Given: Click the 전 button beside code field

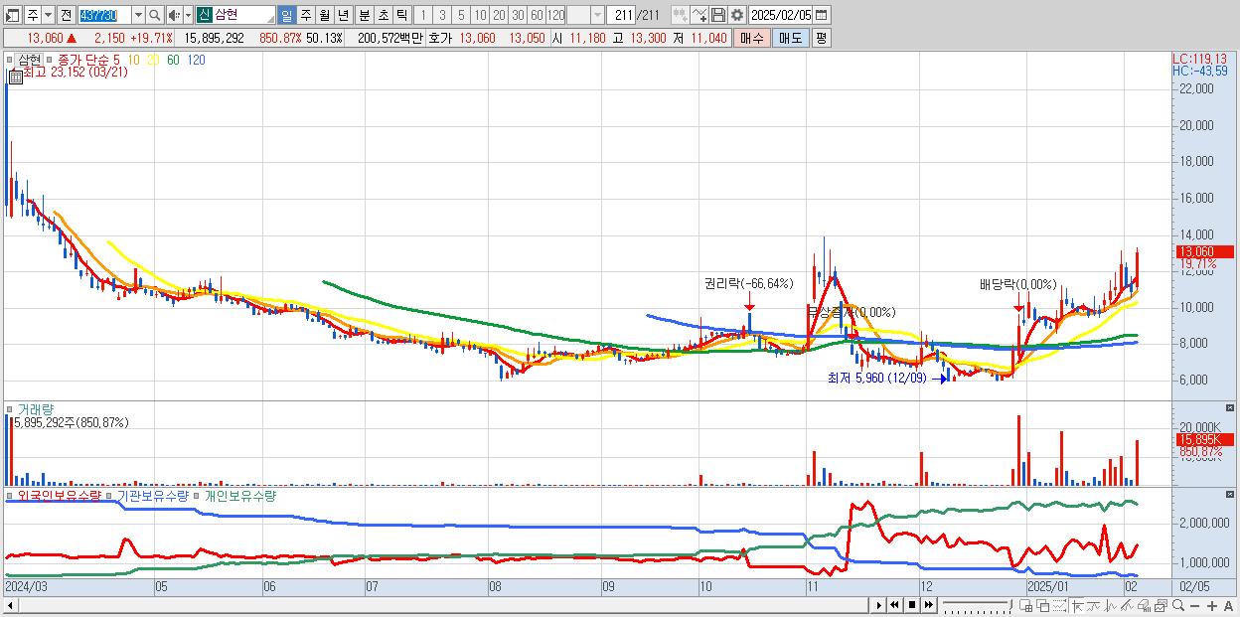Looking at the screenshot, I should point(66,15).
